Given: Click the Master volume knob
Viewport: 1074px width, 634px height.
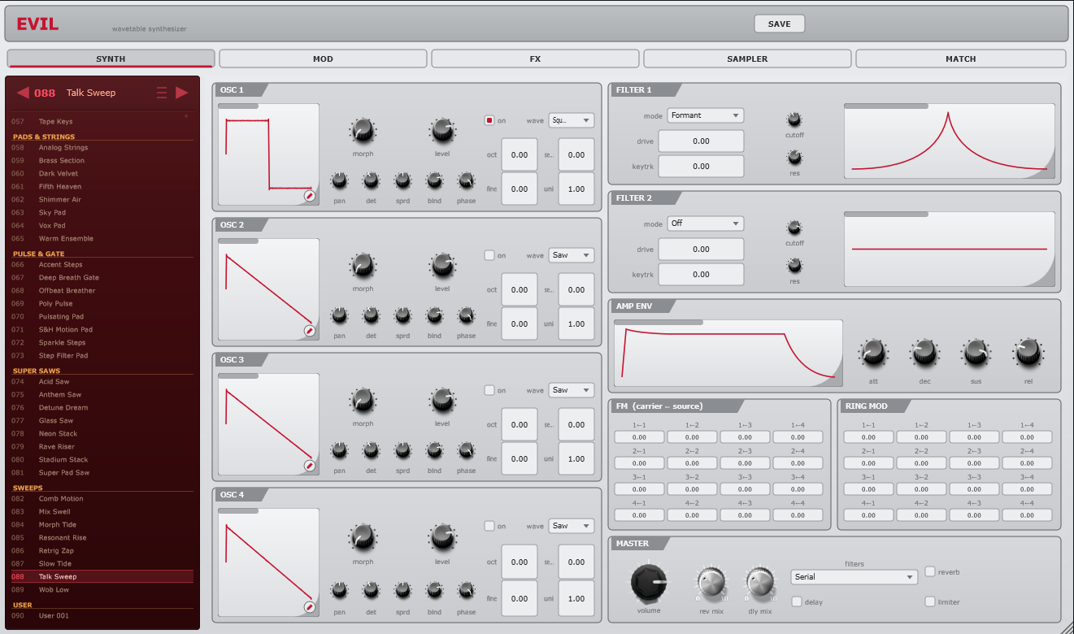Looking at the screenshot, I should click(x=648, y=583).
